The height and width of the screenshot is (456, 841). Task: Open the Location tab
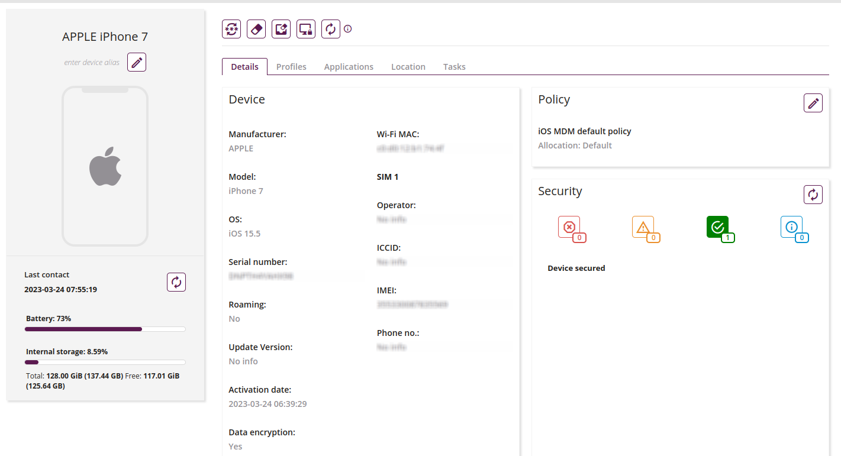[408, 67]
